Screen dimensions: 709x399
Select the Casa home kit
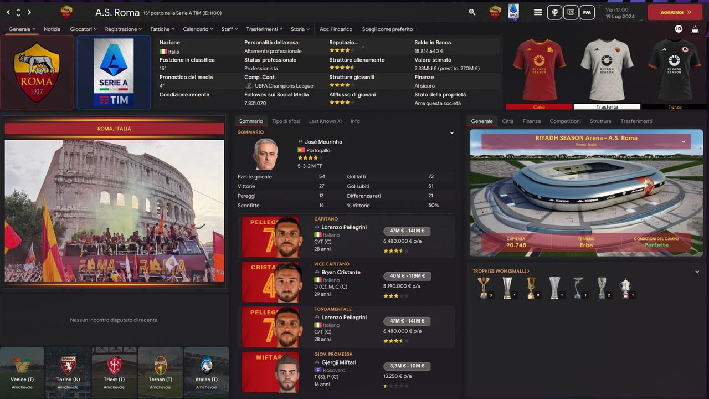click(539, 73)
